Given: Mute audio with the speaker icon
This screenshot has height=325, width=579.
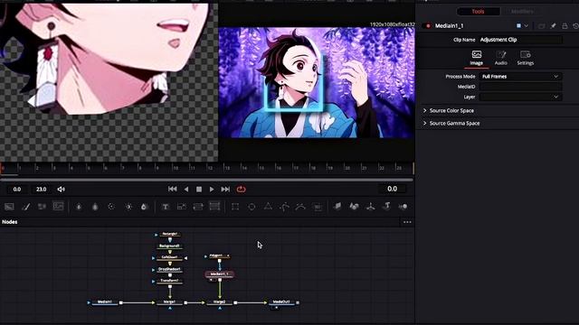Looking at the screenshot, I should point(62,189).
